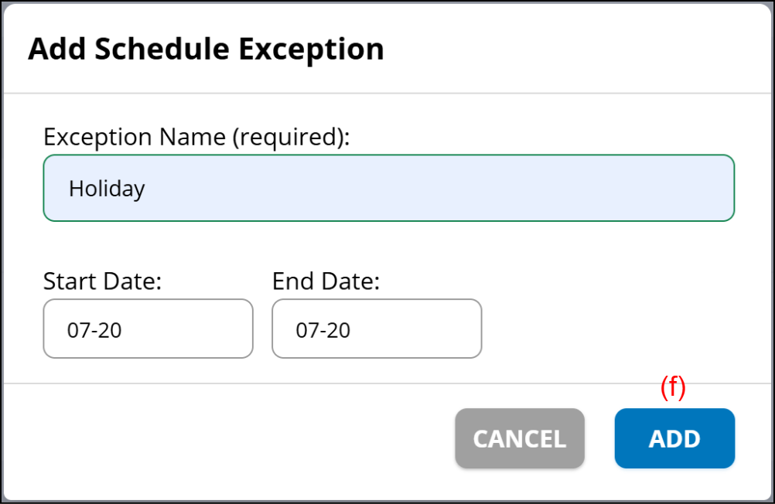775x504 pixels.
Task: Select the End Date field
Action: pyautogui.click(x=377, y=329)
